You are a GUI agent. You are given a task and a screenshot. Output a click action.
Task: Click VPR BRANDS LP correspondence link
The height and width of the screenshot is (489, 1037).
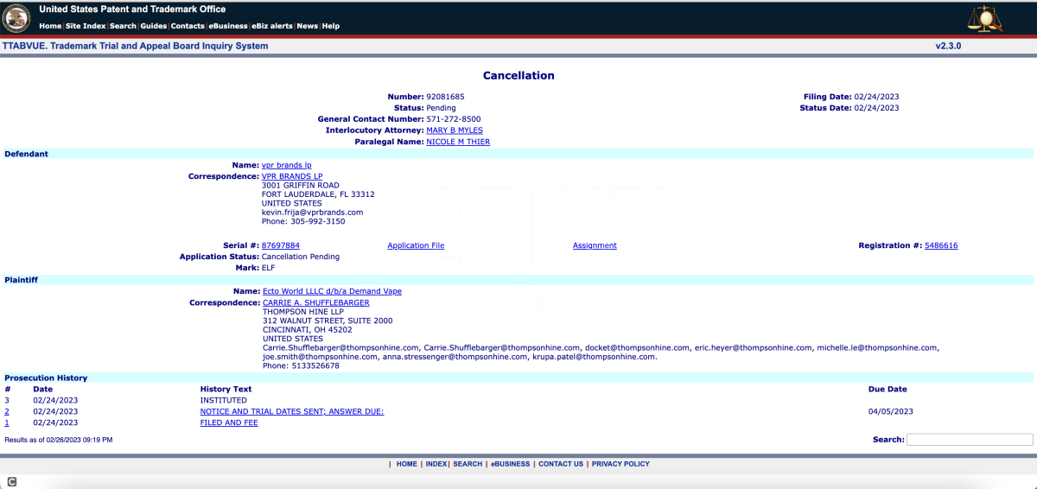coord(292,176)
